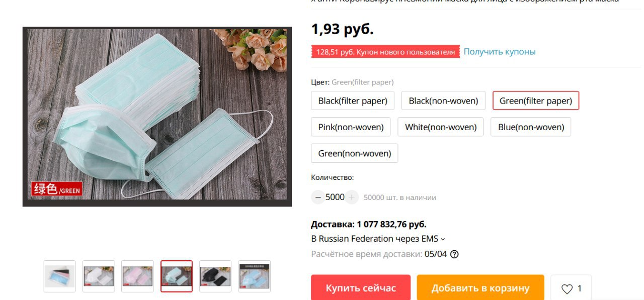View the white masks thumbnail
The width and height of the screenshot is (644, 300).
point(99,276)
